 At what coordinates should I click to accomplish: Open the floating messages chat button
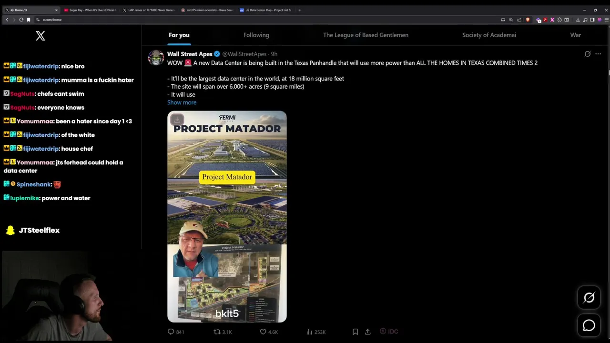pos(589,325)
